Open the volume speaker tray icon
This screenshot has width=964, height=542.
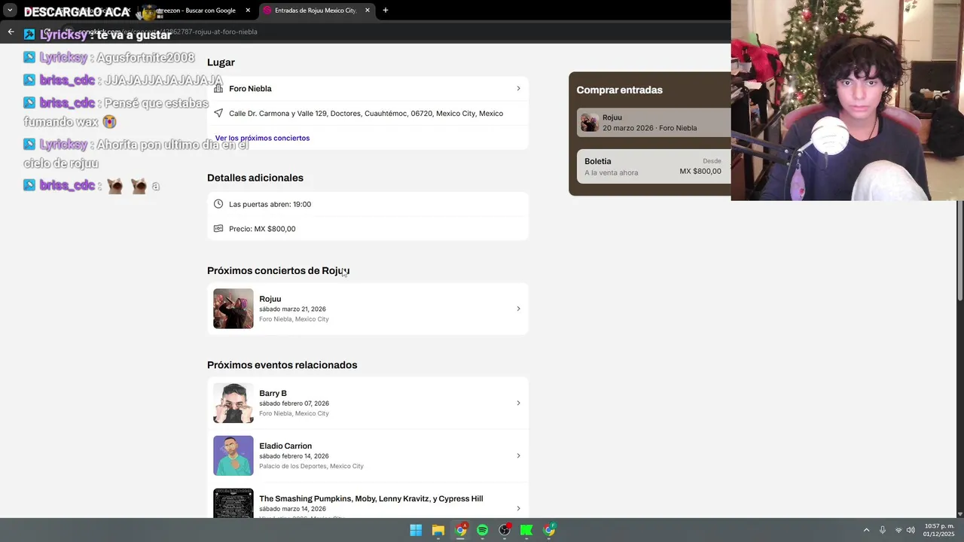(911, 530)
